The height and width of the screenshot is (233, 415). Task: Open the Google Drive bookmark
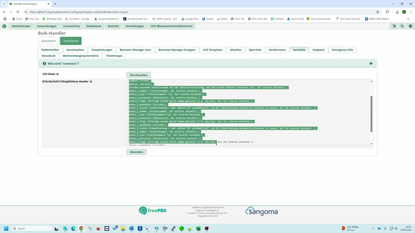pyautogui.click(x=190, y=19)
